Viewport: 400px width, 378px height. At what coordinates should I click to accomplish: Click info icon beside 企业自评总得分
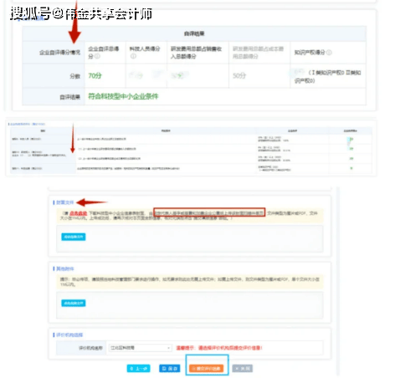pos(97,56)
